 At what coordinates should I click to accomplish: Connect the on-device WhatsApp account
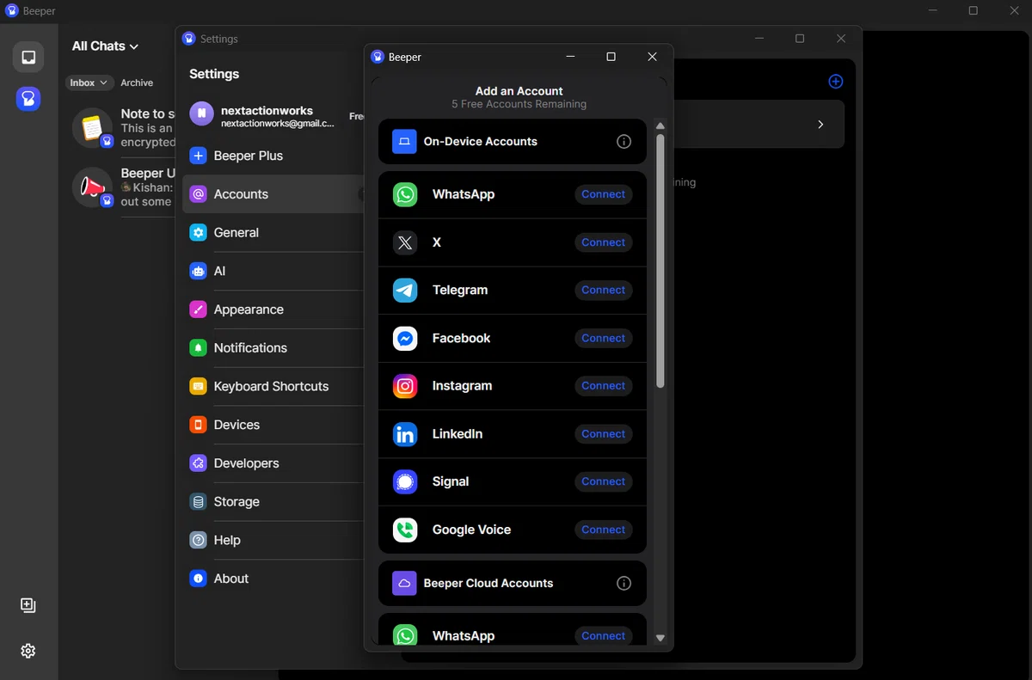pos(603,194)
